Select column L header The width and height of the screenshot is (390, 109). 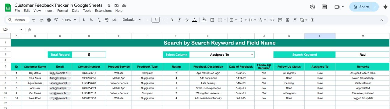coord(320,36)
